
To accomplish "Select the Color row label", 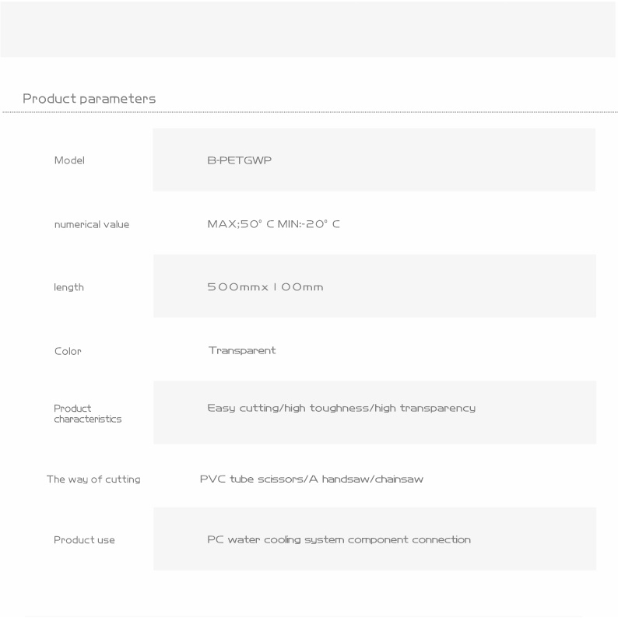I will coord(68,351).
